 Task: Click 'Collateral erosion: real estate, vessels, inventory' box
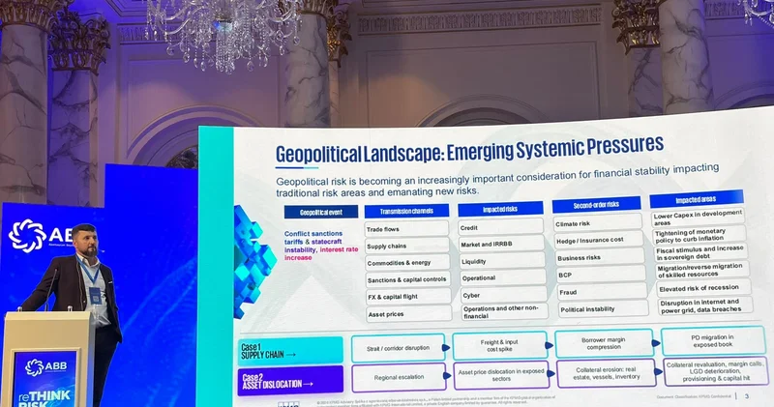tap(607, 373)
